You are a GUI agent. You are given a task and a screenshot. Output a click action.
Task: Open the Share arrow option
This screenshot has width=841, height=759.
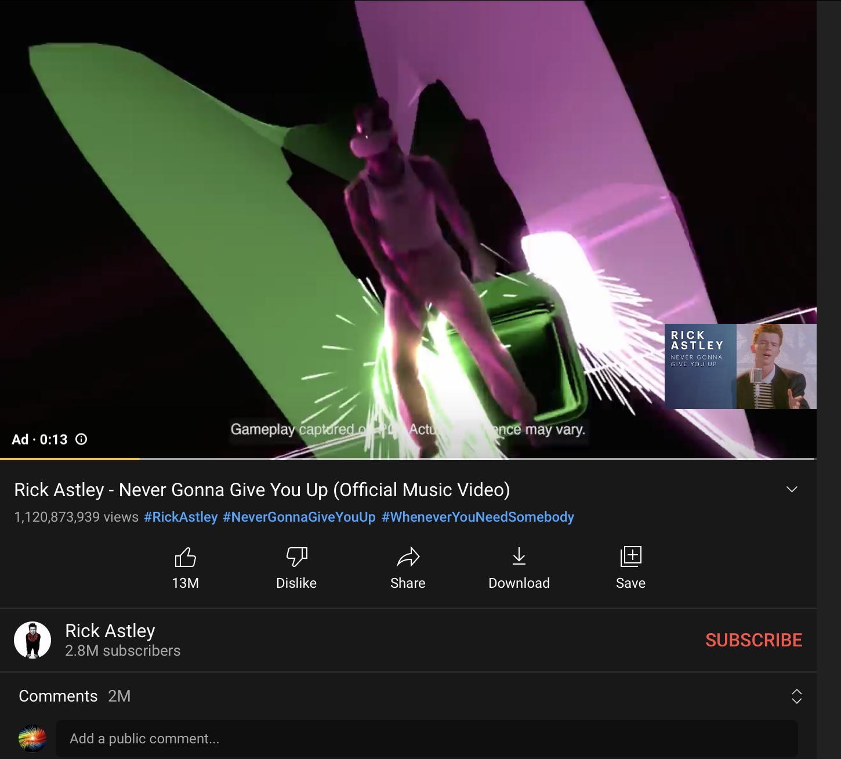coord(408,557)
